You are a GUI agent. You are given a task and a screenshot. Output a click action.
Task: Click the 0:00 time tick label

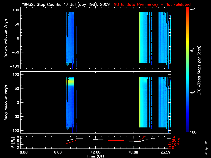24,152
